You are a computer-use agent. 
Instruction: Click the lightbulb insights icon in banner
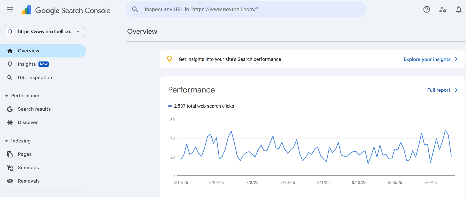coord(169,59)
